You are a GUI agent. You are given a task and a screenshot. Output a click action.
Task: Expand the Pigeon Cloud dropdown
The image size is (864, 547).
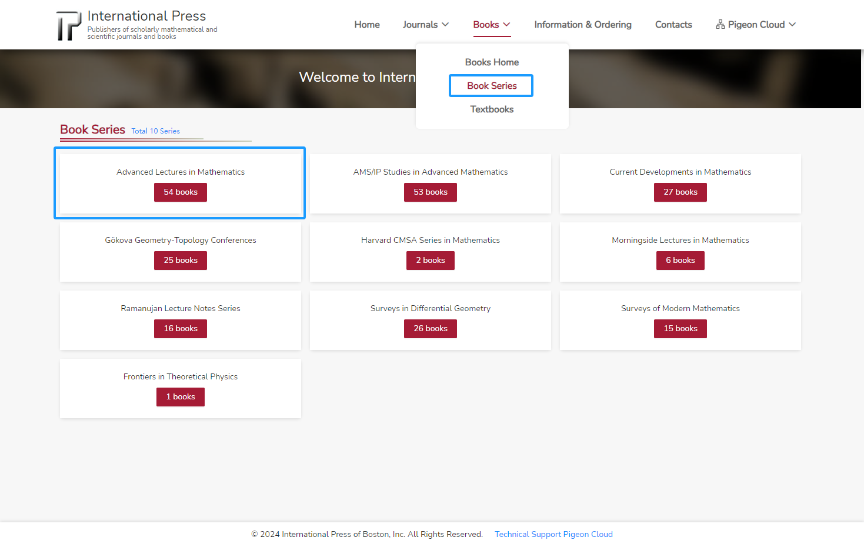tap(756, 25)
